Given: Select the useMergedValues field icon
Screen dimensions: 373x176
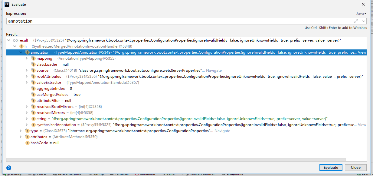Looking at the screenshot, I should tap(33, 95).
